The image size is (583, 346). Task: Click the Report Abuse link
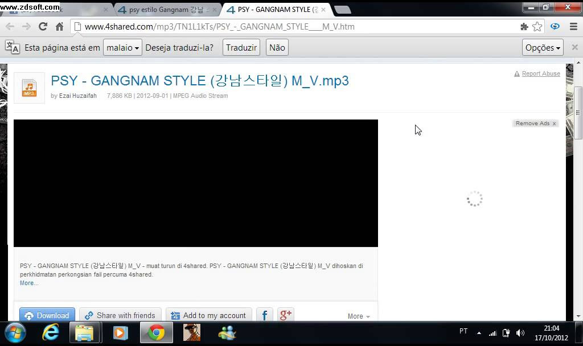(541, 73)
